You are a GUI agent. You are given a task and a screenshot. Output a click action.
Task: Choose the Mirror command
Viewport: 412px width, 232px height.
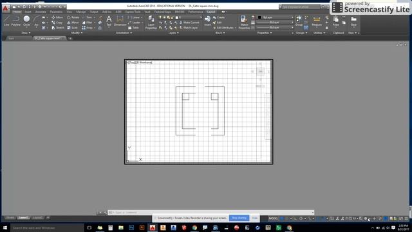tap(73, 23)
